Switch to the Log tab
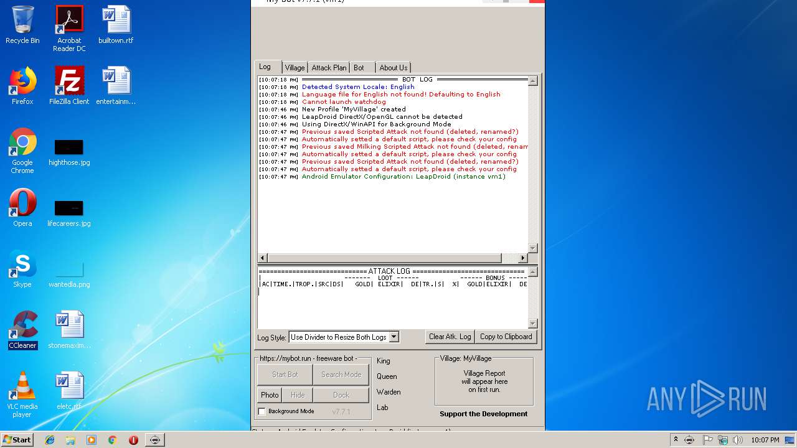Viewport: 797px width, 448px height. tap(265, 67)
